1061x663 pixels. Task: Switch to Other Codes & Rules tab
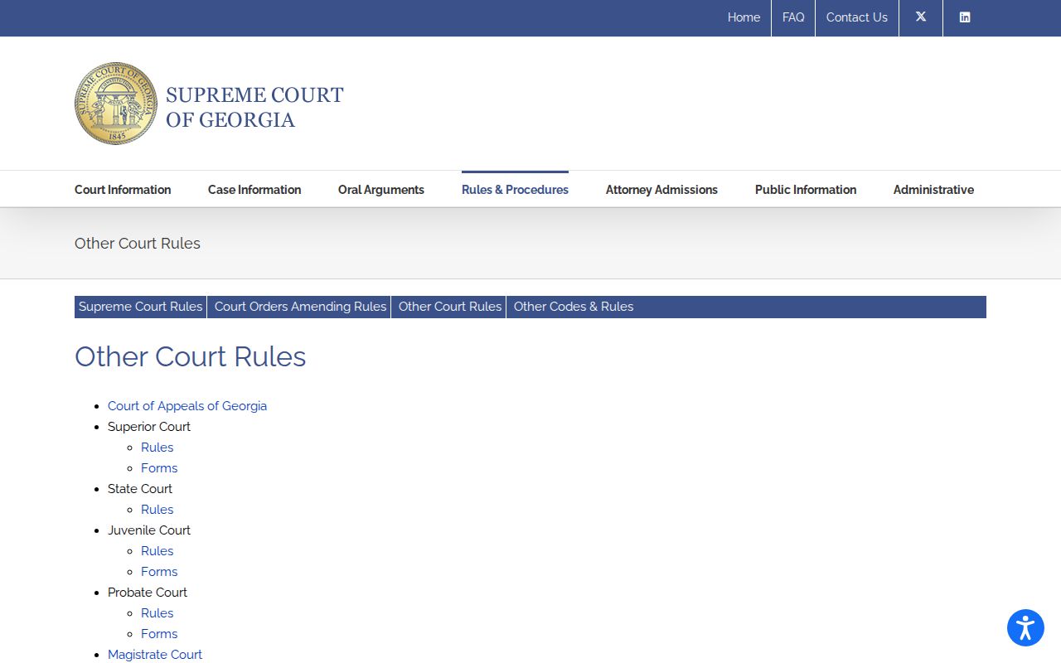coord(574,307)
